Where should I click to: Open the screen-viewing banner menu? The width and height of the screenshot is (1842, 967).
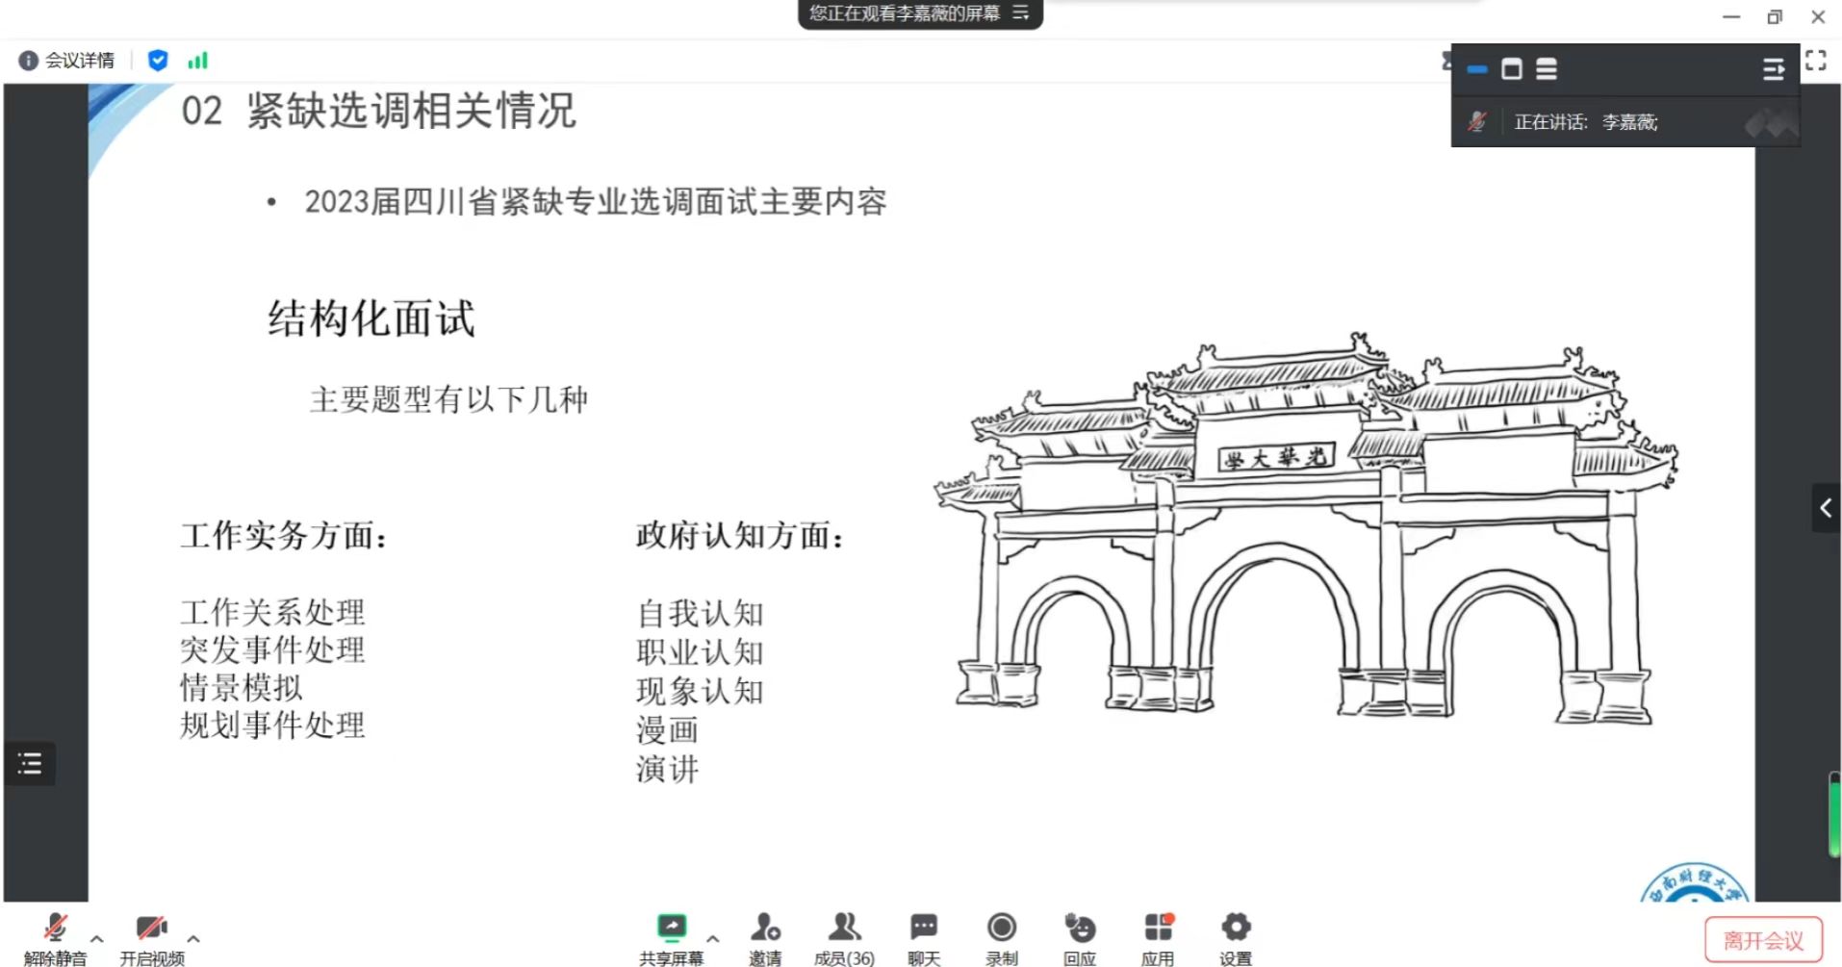(x=1021, y=13)
